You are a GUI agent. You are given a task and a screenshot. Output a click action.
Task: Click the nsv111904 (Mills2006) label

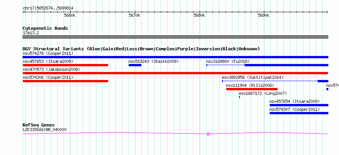(x=250, y=85)
